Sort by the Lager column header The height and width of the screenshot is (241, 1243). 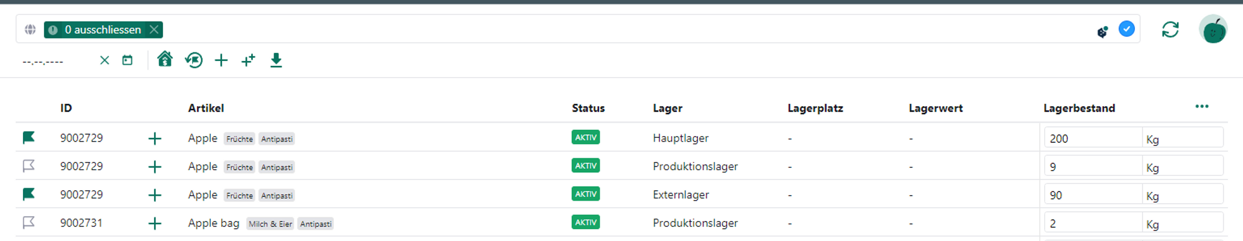click(x=667, y=108)
